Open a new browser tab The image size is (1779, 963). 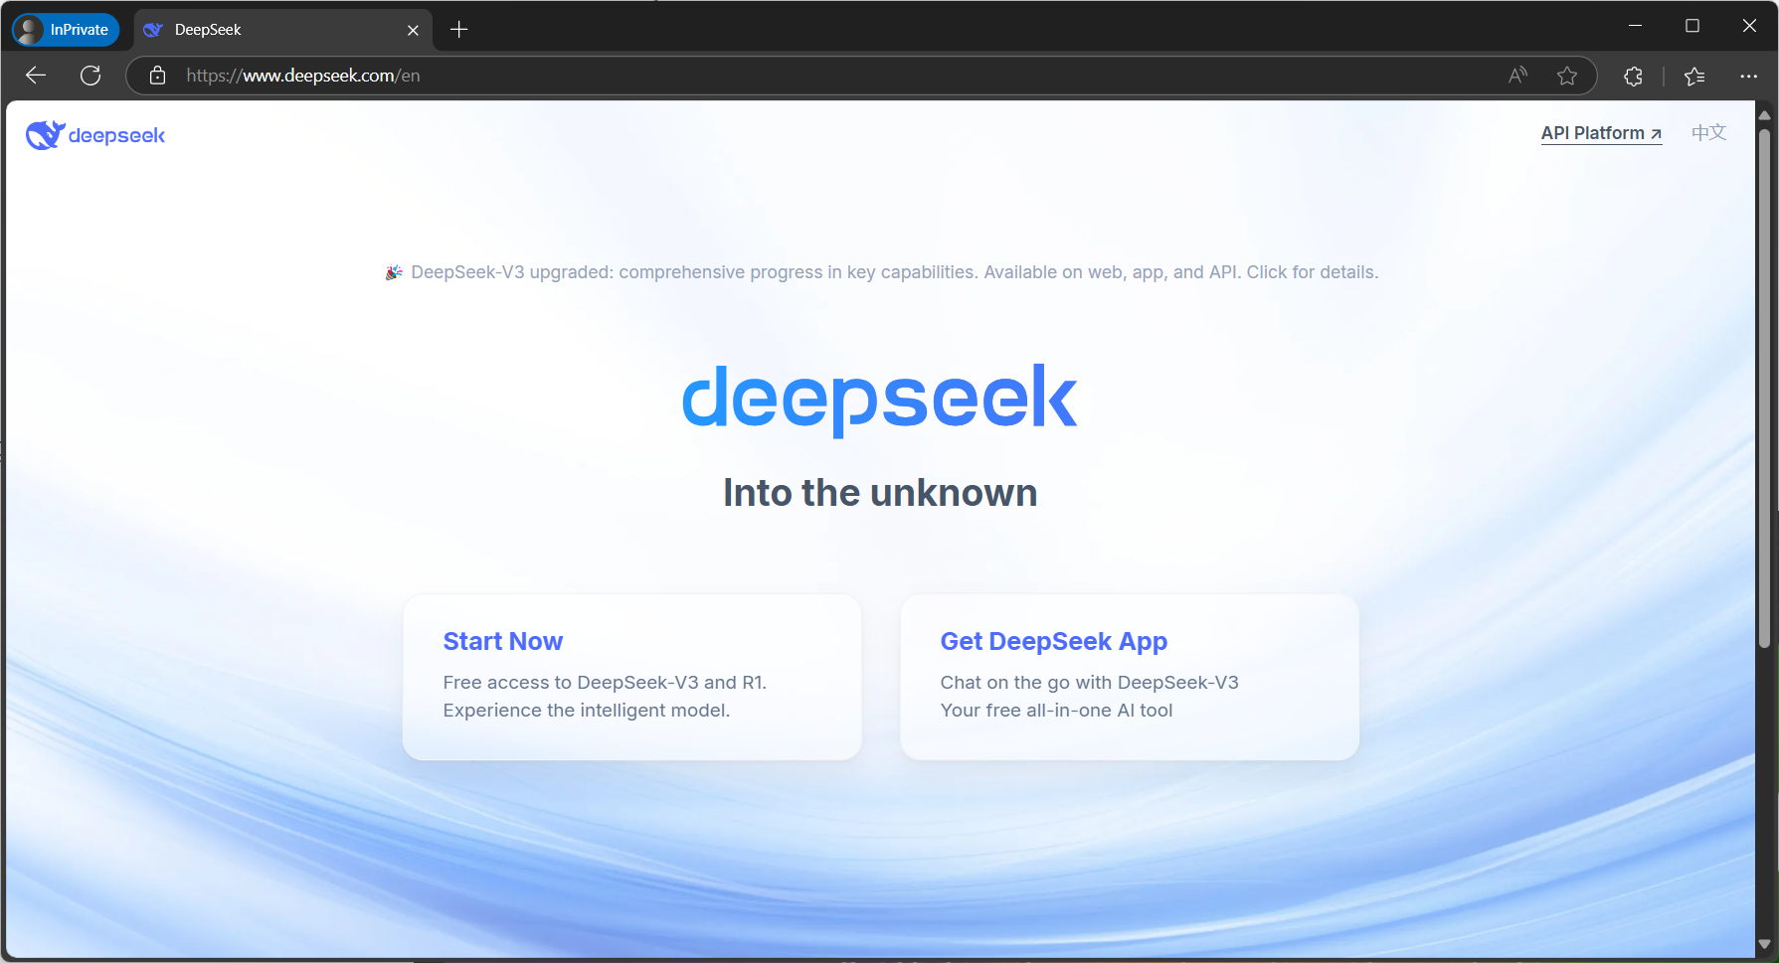coord(459,30)
